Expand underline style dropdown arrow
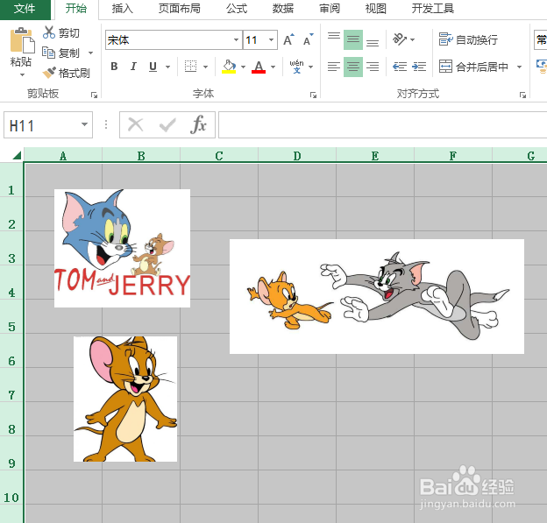 point(167,67)
